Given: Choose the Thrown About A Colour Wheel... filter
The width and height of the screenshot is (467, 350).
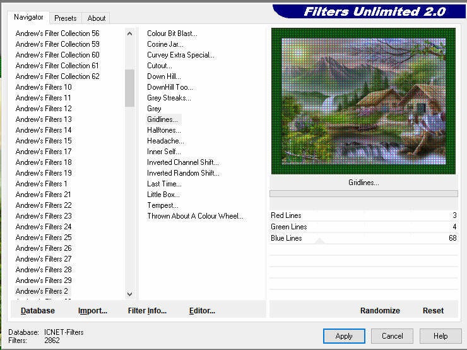Looking at the screenshot, I should click(x=195, y=216).
